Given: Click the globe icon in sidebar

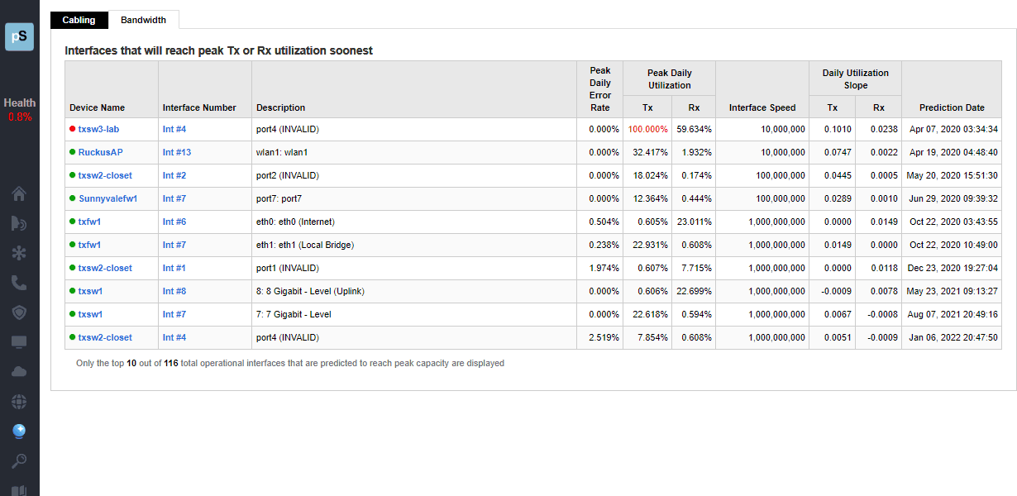Looking at the screenshot, I should tap(19, 402).
